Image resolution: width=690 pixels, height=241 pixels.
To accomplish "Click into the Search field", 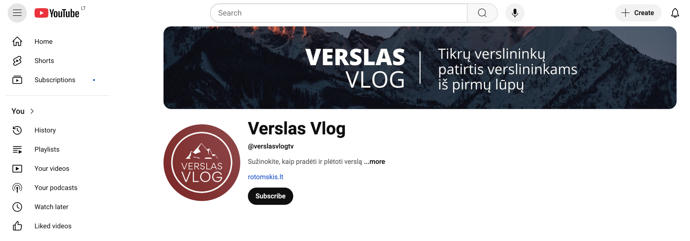I will 339,13.
